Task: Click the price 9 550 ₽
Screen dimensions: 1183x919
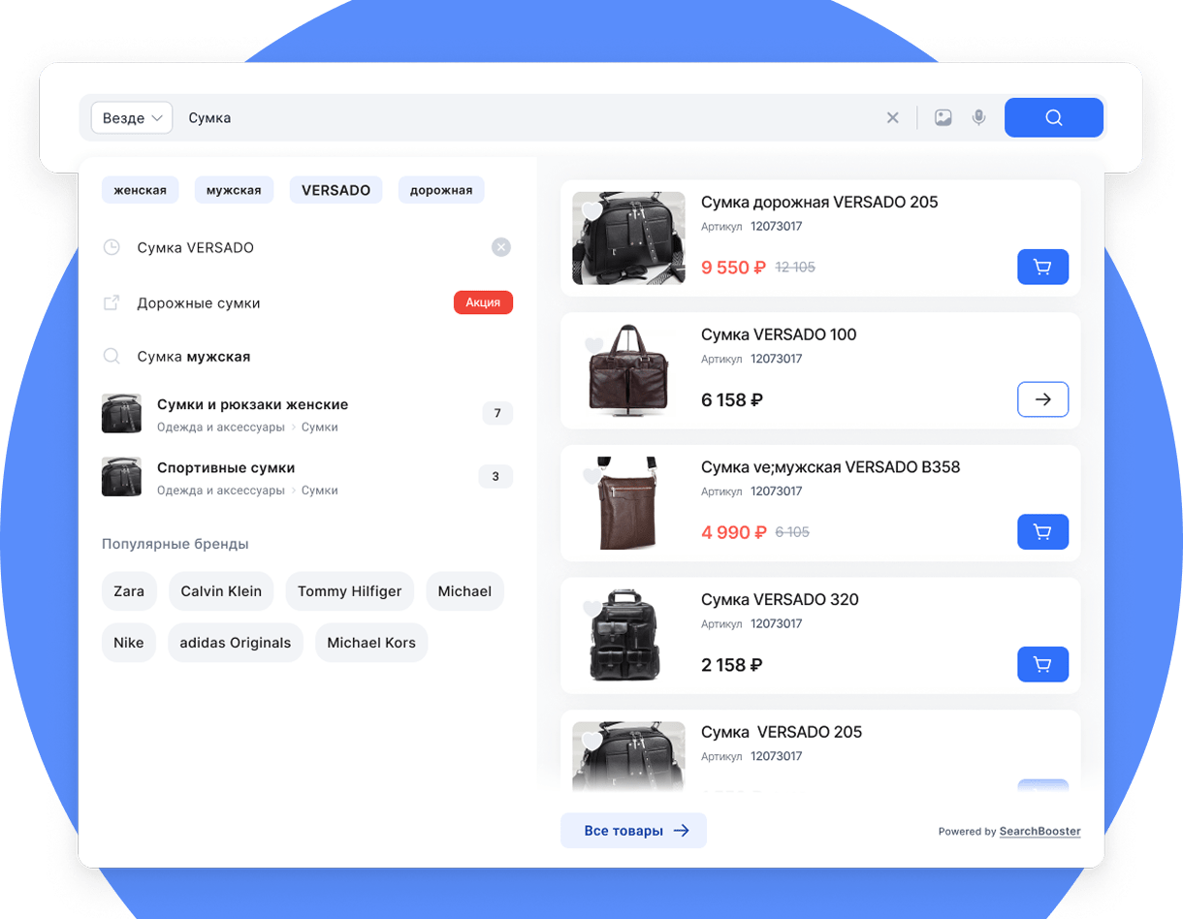Action: 733,268
